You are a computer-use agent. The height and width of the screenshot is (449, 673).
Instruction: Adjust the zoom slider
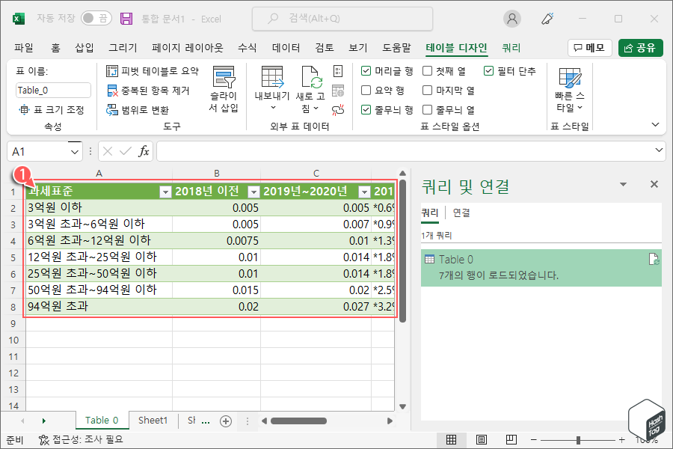580,441
